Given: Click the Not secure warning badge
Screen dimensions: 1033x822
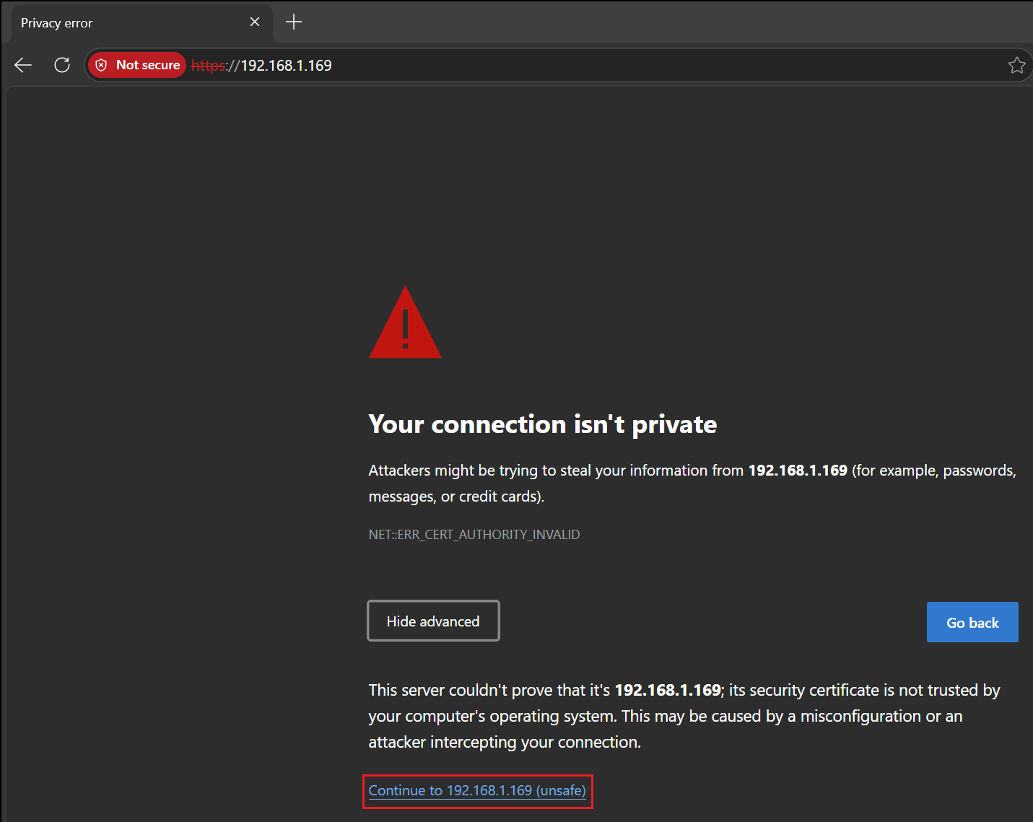Looking at the screenshot, I should point(137,65).
